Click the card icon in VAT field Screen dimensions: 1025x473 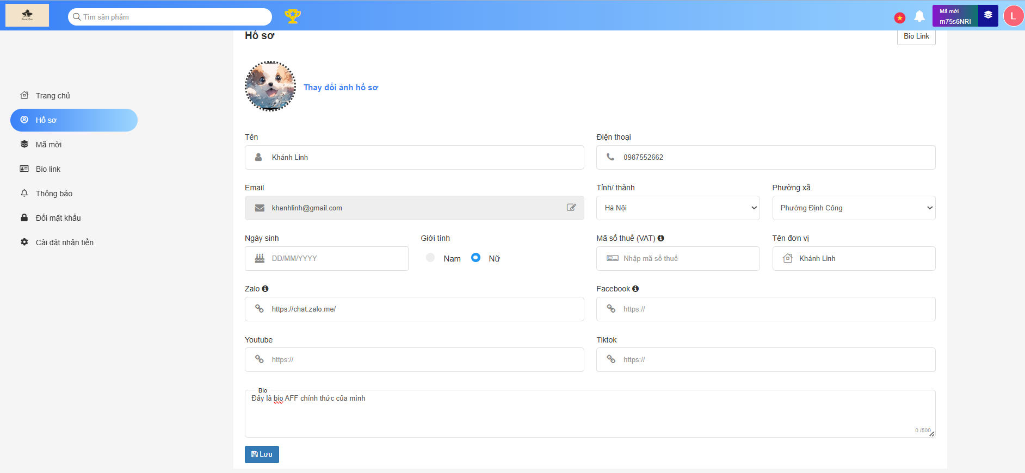613,258
